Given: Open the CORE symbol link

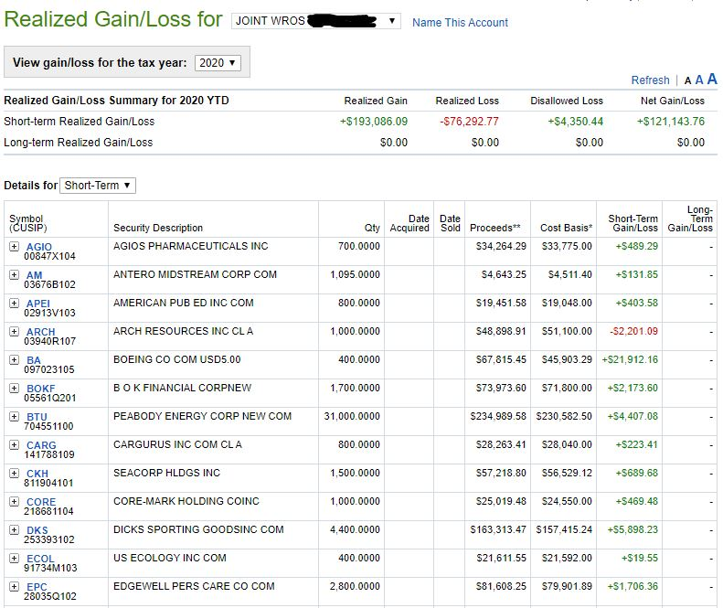Looking at the screenshot, I should tap(41, 502).
